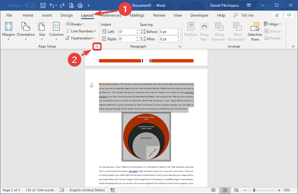This screenshot has height=194, width=298.
Task: Open the Rotate dropdown
Action: click(x=273, y=38)
